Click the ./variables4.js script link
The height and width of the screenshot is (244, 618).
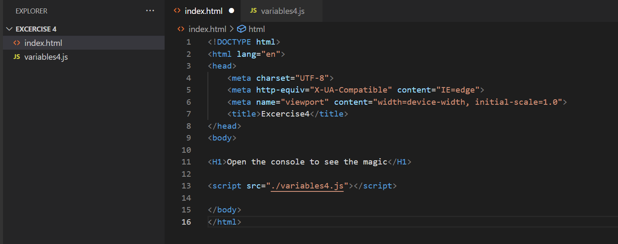(x=307, y=186)
